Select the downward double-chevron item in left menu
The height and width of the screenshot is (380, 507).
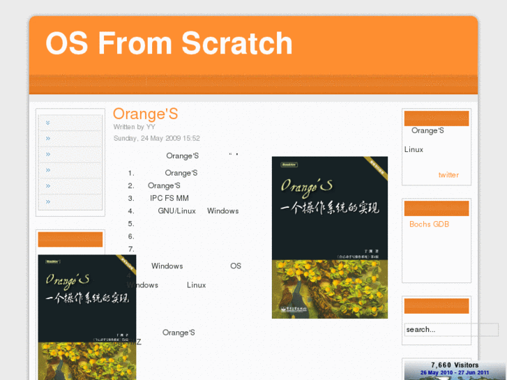pyautogui.click(x=48, y=123)
